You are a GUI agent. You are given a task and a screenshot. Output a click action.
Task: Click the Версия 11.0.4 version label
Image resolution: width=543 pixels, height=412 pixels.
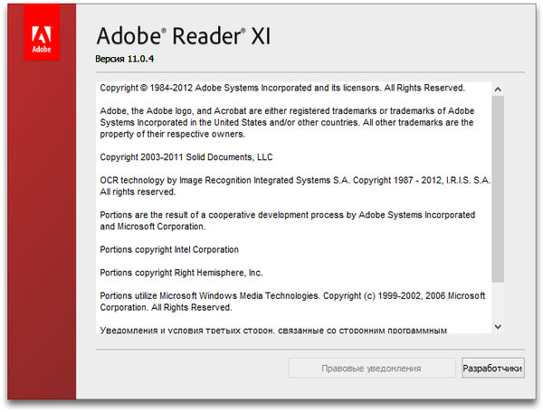pos(131,61)
